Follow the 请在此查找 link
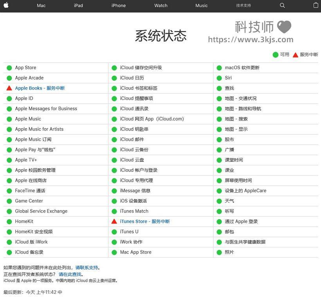This screenshot has height=297, width=321. [70, 274]
